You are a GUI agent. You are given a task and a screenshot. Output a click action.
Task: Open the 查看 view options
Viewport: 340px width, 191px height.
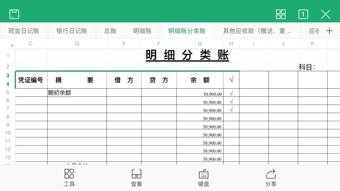136,178
